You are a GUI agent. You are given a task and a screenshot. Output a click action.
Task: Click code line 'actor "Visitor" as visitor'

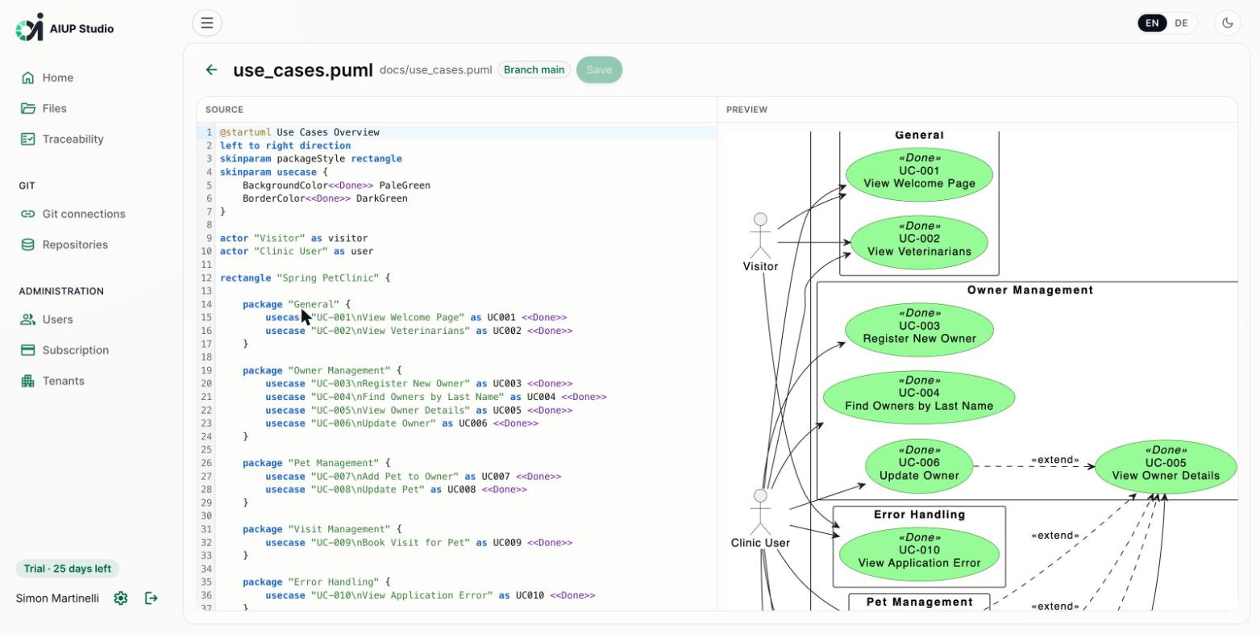(x=293, y=238)
